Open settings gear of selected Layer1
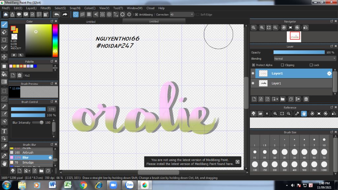This screenshot has height=190, width=338. (x=329, y=74)
